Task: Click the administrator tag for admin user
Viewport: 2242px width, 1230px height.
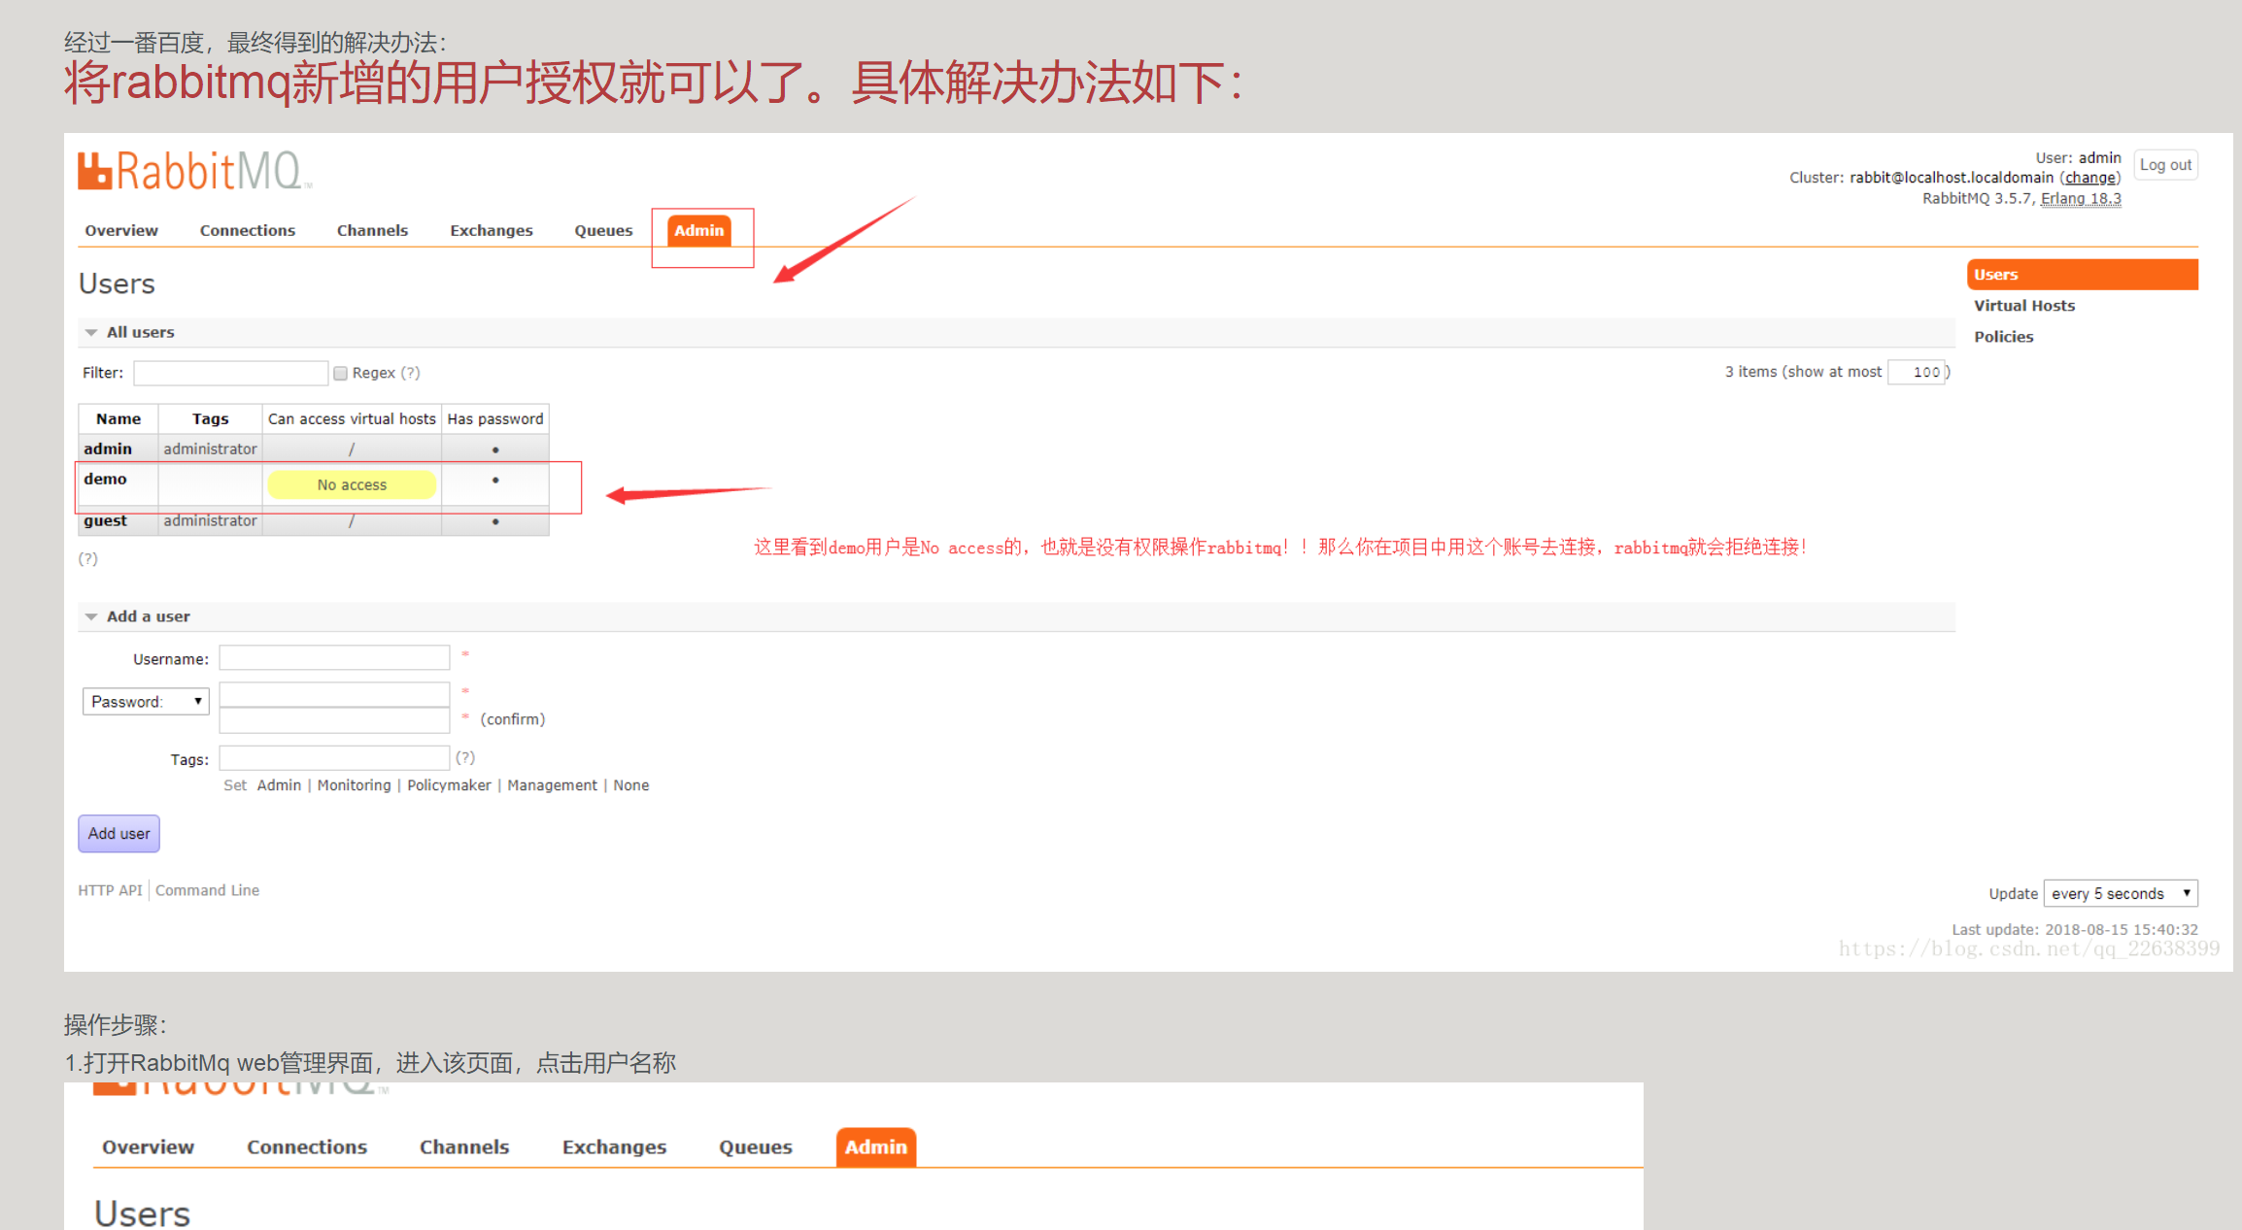Action: pyautogui.click(x=210, y=449)
